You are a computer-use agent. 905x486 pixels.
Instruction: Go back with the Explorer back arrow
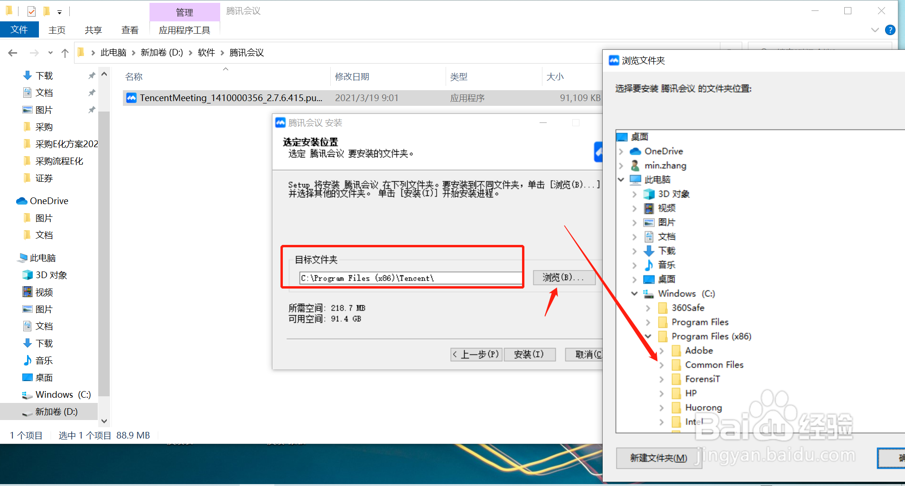click(x=13, y=53)
